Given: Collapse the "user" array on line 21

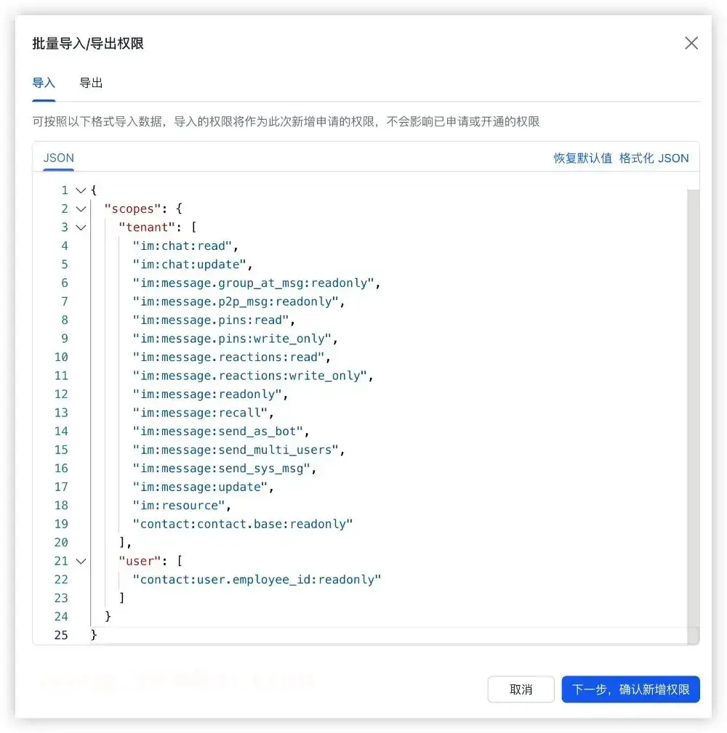Looking at the screenshot, I should tap(80, 560).
